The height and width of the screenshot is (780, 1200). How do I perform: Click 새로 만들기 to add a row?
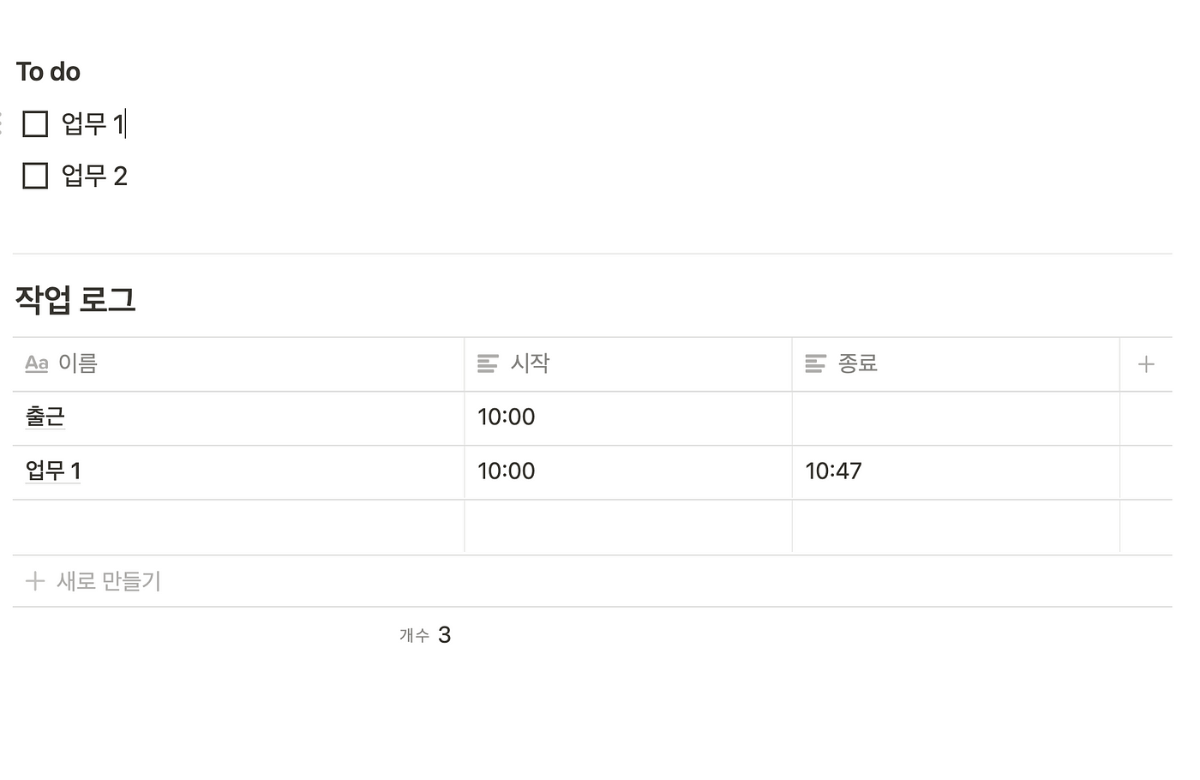(x=109, y=581)
